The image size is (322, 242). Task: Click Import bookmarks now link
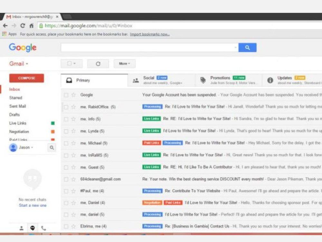150,34
